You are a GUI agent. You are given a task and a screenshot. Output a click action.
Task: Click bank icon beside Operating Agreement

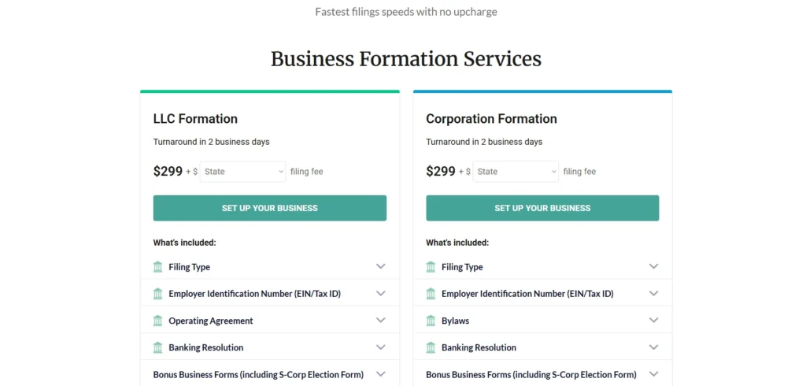click(158, 321)
